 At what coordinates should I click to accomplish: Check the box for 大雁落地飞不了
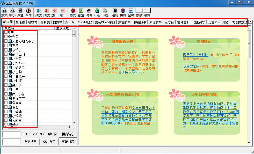(x=6, y=41)
